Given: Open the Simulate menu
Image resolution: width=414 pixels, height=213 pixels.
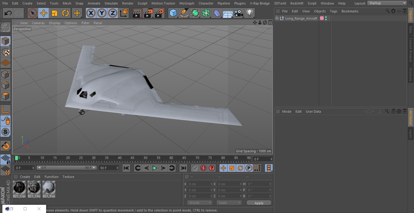Looking at the screenshot, I should tap(111, 3).
